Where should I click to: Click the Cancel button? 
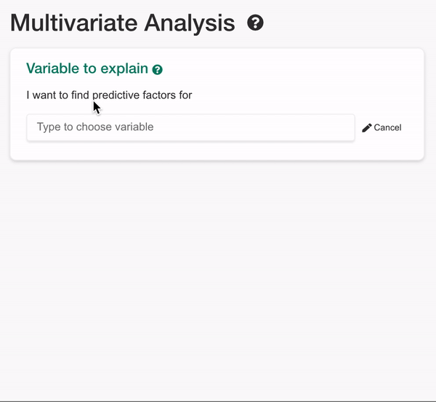coord(381,127)
